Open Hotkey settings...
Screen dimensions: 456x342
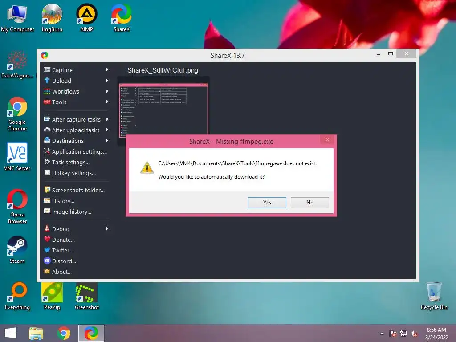76,173
